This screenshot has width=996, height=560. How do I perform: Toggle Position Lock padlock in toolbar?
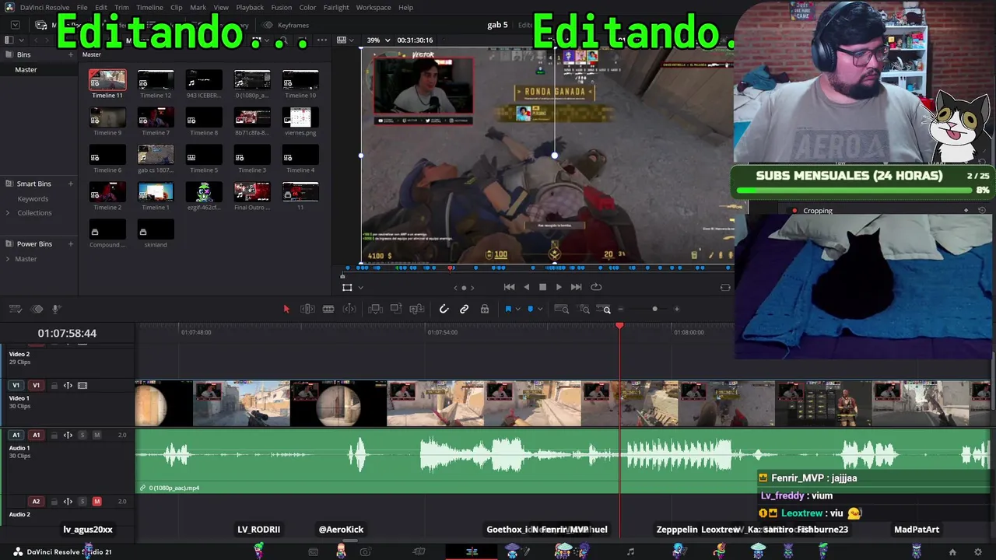click(484, 309)
